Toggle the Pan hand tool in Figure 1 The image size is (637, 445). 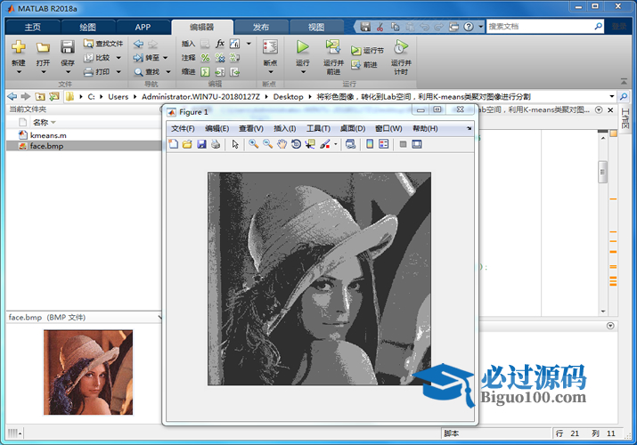[x=282, y=144]
